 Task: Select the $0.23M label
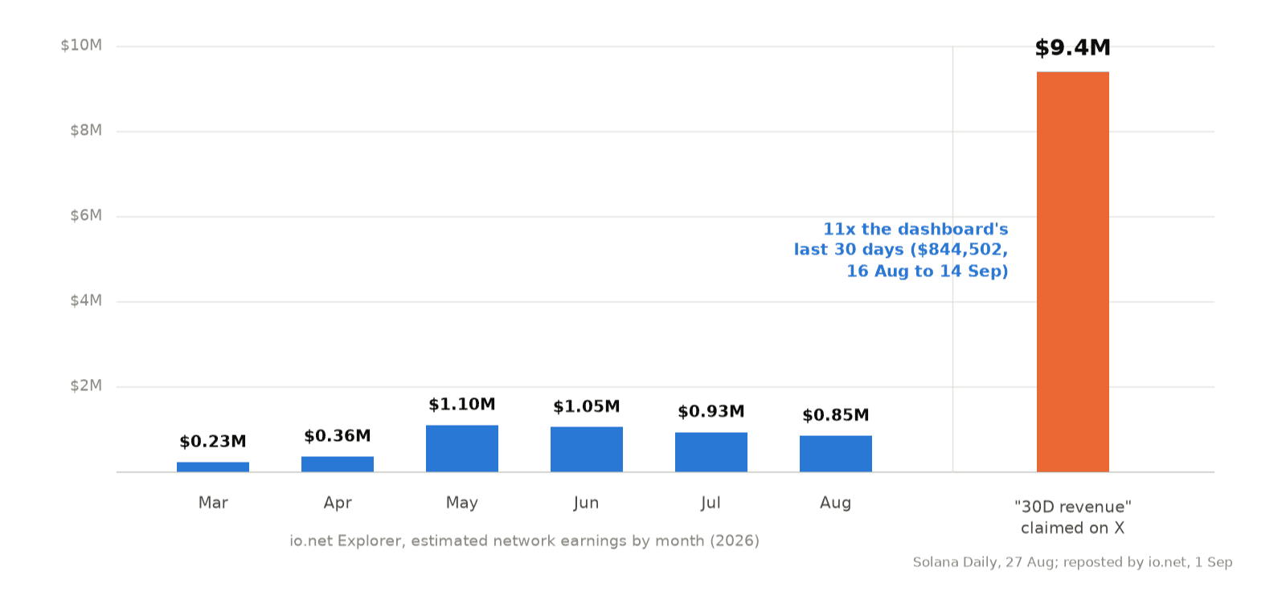click(x=213, y=442)
